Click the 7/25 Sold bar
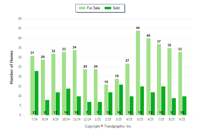The width and height of the screenshot is (200, 134). tap(163, 101)
